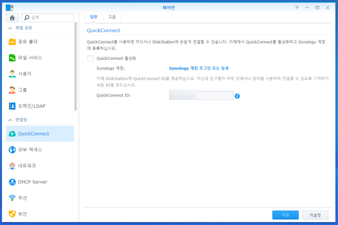Open the Domain/LDAP (도메인/LDAP) icon

[x=12, y=106]
